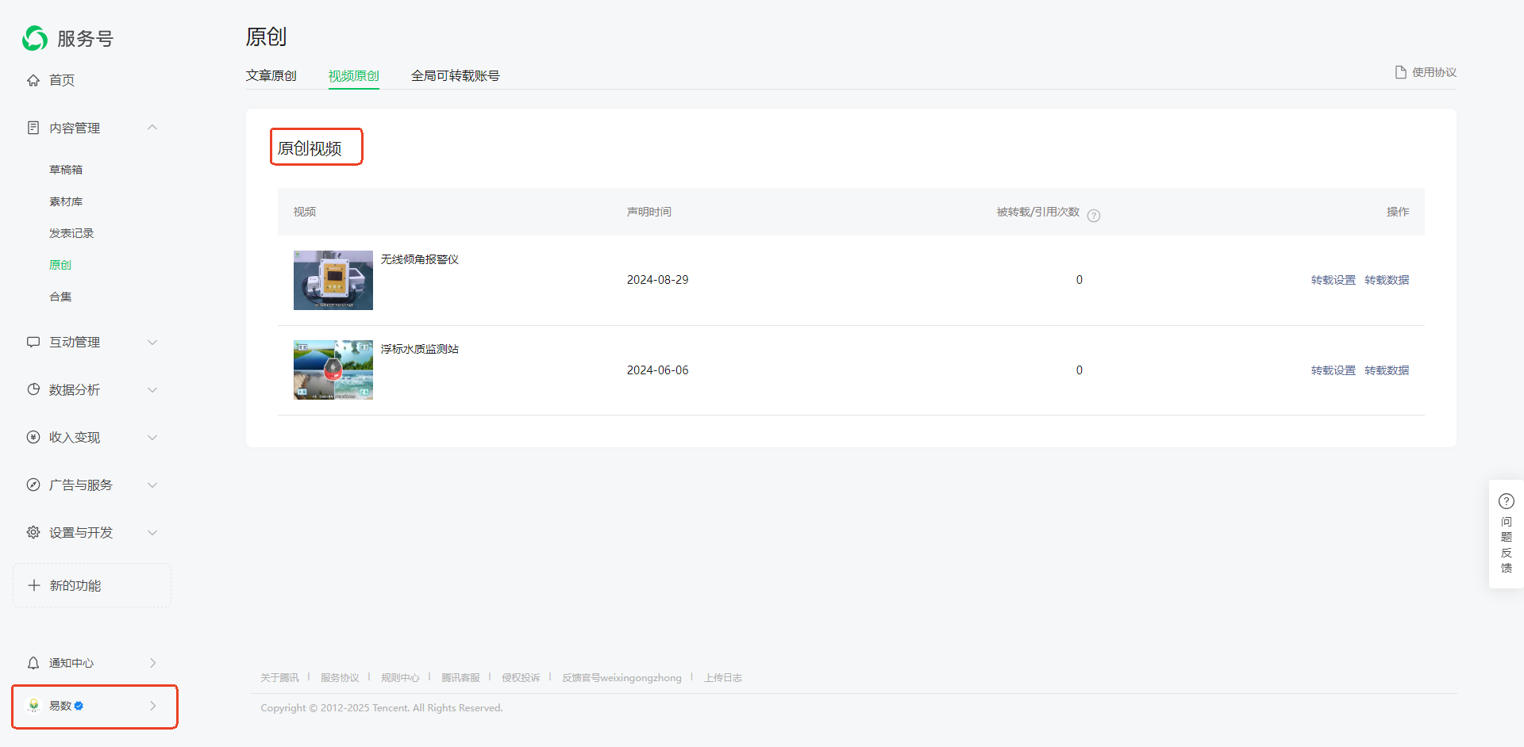Click the compass icon beside 广告与服务

tap(33, 485)
